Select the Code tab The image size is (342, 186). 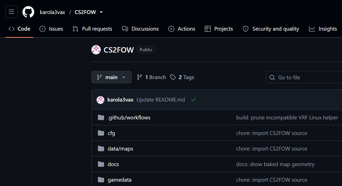click(x=19, y=29)
